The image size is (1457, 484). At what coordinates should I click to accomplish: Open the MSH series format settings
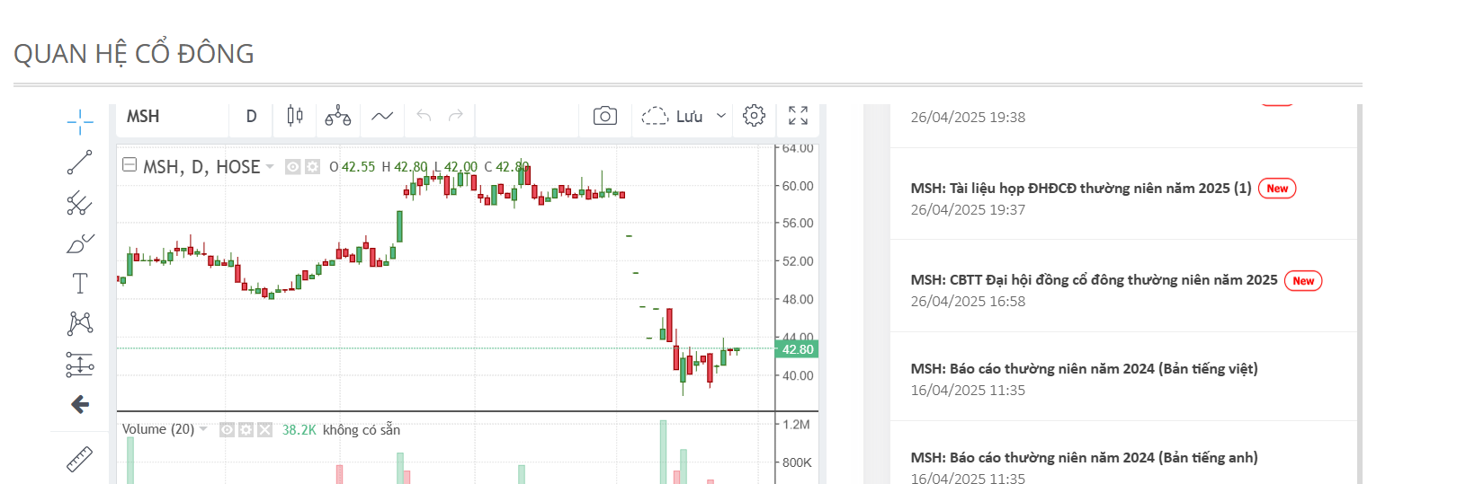tap(312, 167)
